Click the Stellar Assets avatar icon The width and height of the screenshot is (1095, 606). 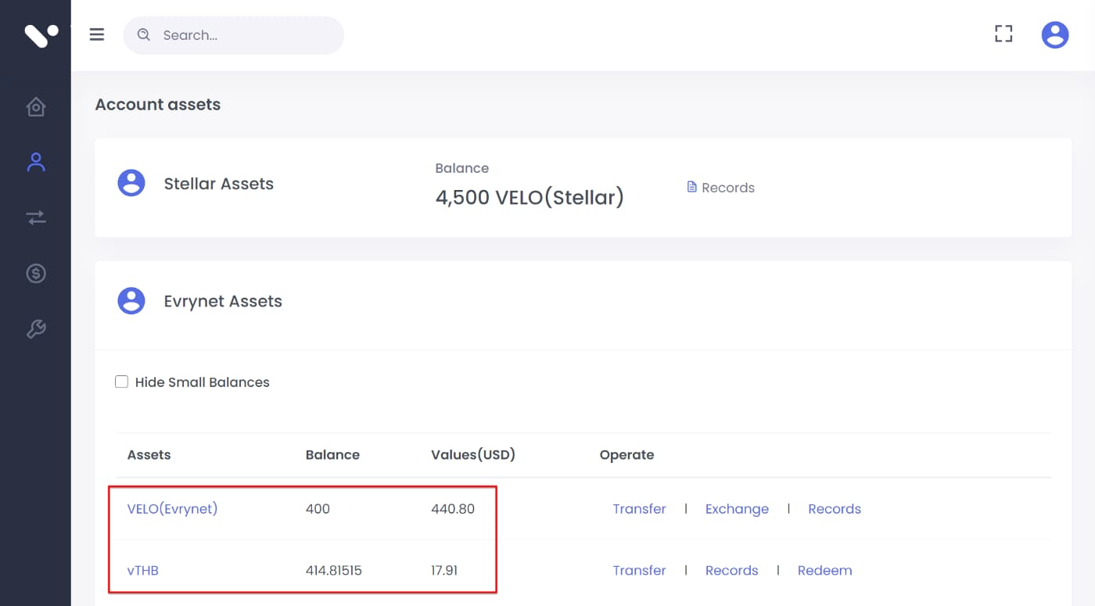tap(131, 183)
